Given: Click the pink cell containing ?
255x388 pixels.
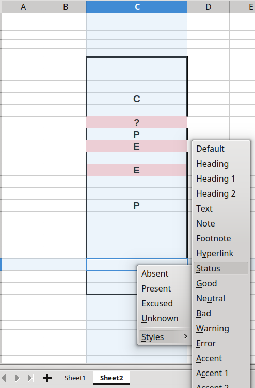Looking at the screenshot, I should 137,122.
